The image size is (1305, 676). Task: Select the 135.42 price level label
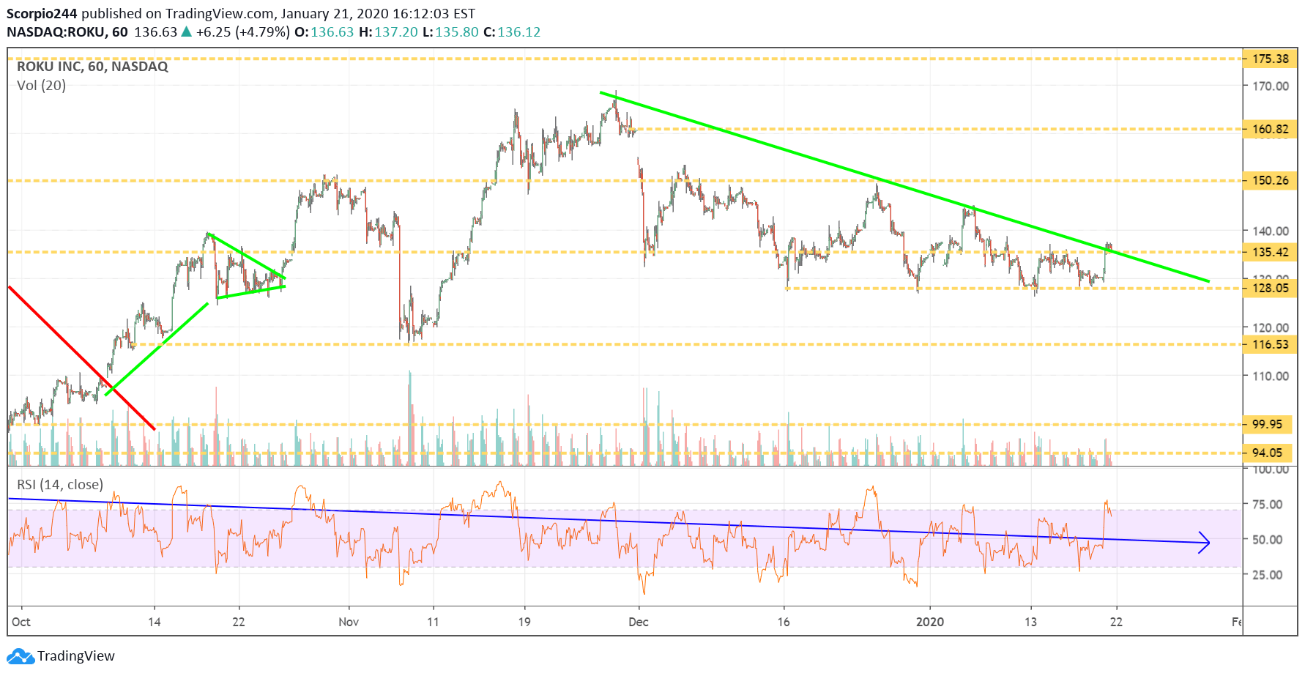coord(1270,252)
